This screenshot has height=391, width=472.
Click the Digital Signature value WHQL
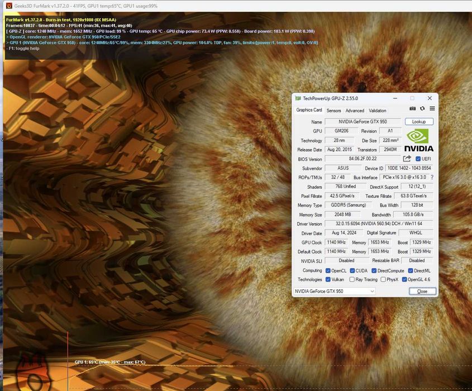tap(416, 233)
